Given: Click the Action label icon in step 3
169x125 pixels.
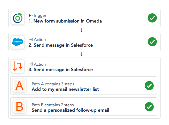Looking at the screenshot, I should pos(31,64).
